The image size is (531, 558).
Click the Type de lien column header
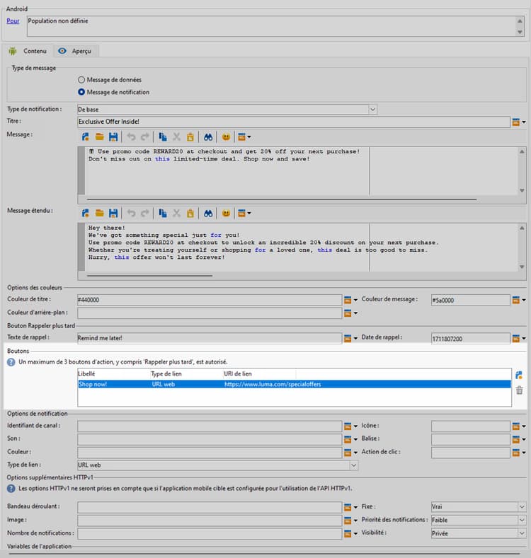click(x=186, y=373)
